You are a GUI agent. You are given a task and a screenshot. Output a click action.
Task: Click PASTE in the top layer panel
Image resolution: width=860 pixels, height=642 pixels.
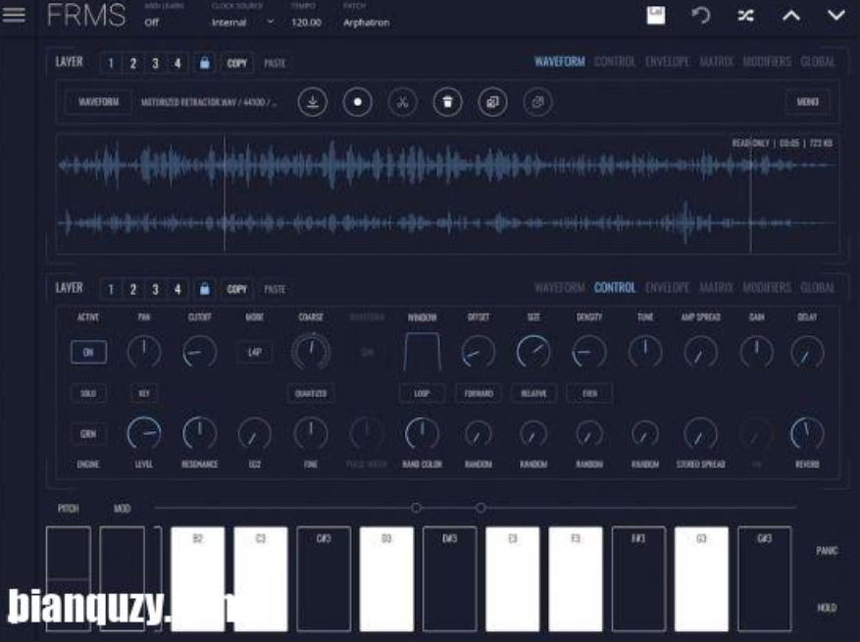275,63
